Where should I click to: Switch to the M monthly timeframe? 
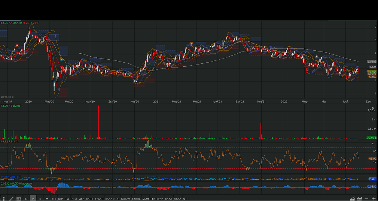[x=47, y=199]
